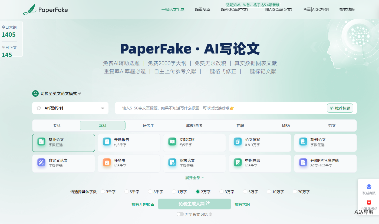Image resolution: width=379 pixels, height=224 pixels.
Task: Click the 文献综述 book icon
Action: click(172, 142)
